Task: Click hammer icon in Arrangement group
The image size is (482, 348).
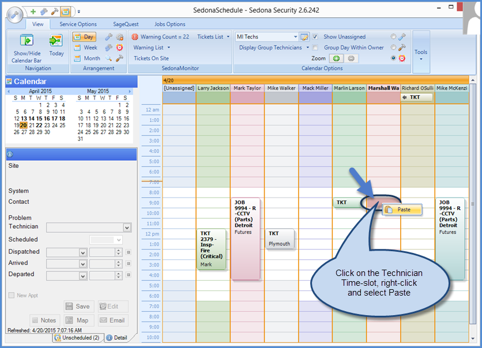Action: click(119, 58)
